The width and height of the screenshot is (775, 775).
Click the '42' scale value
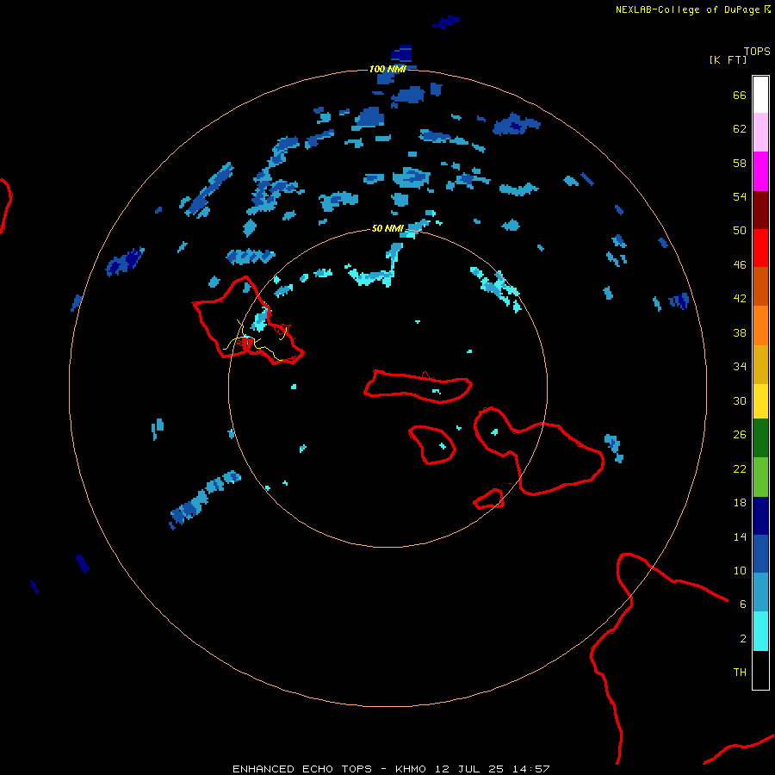(x=740, y=299)
